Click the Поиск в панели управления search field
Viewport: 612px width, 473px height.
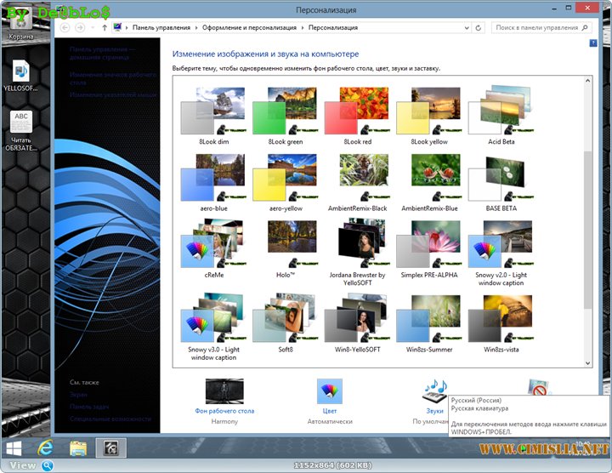click(x=535, y=28)
